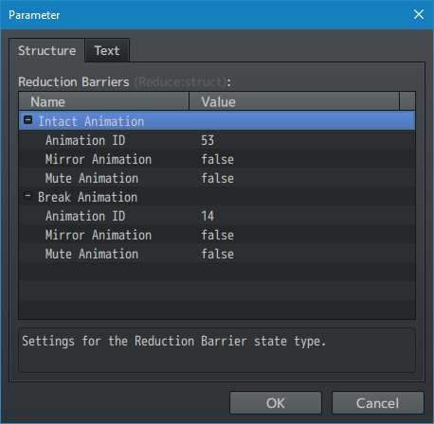The image size is (434, 424).
Task: Select the Structure tab
Action: [46, 50]
